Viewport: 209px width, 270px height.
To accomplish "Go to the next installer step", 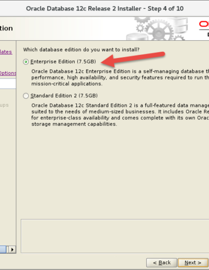I will (193, 263).
